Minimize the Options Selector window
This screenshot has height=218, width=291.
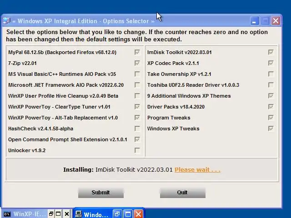tap(255, 21)
